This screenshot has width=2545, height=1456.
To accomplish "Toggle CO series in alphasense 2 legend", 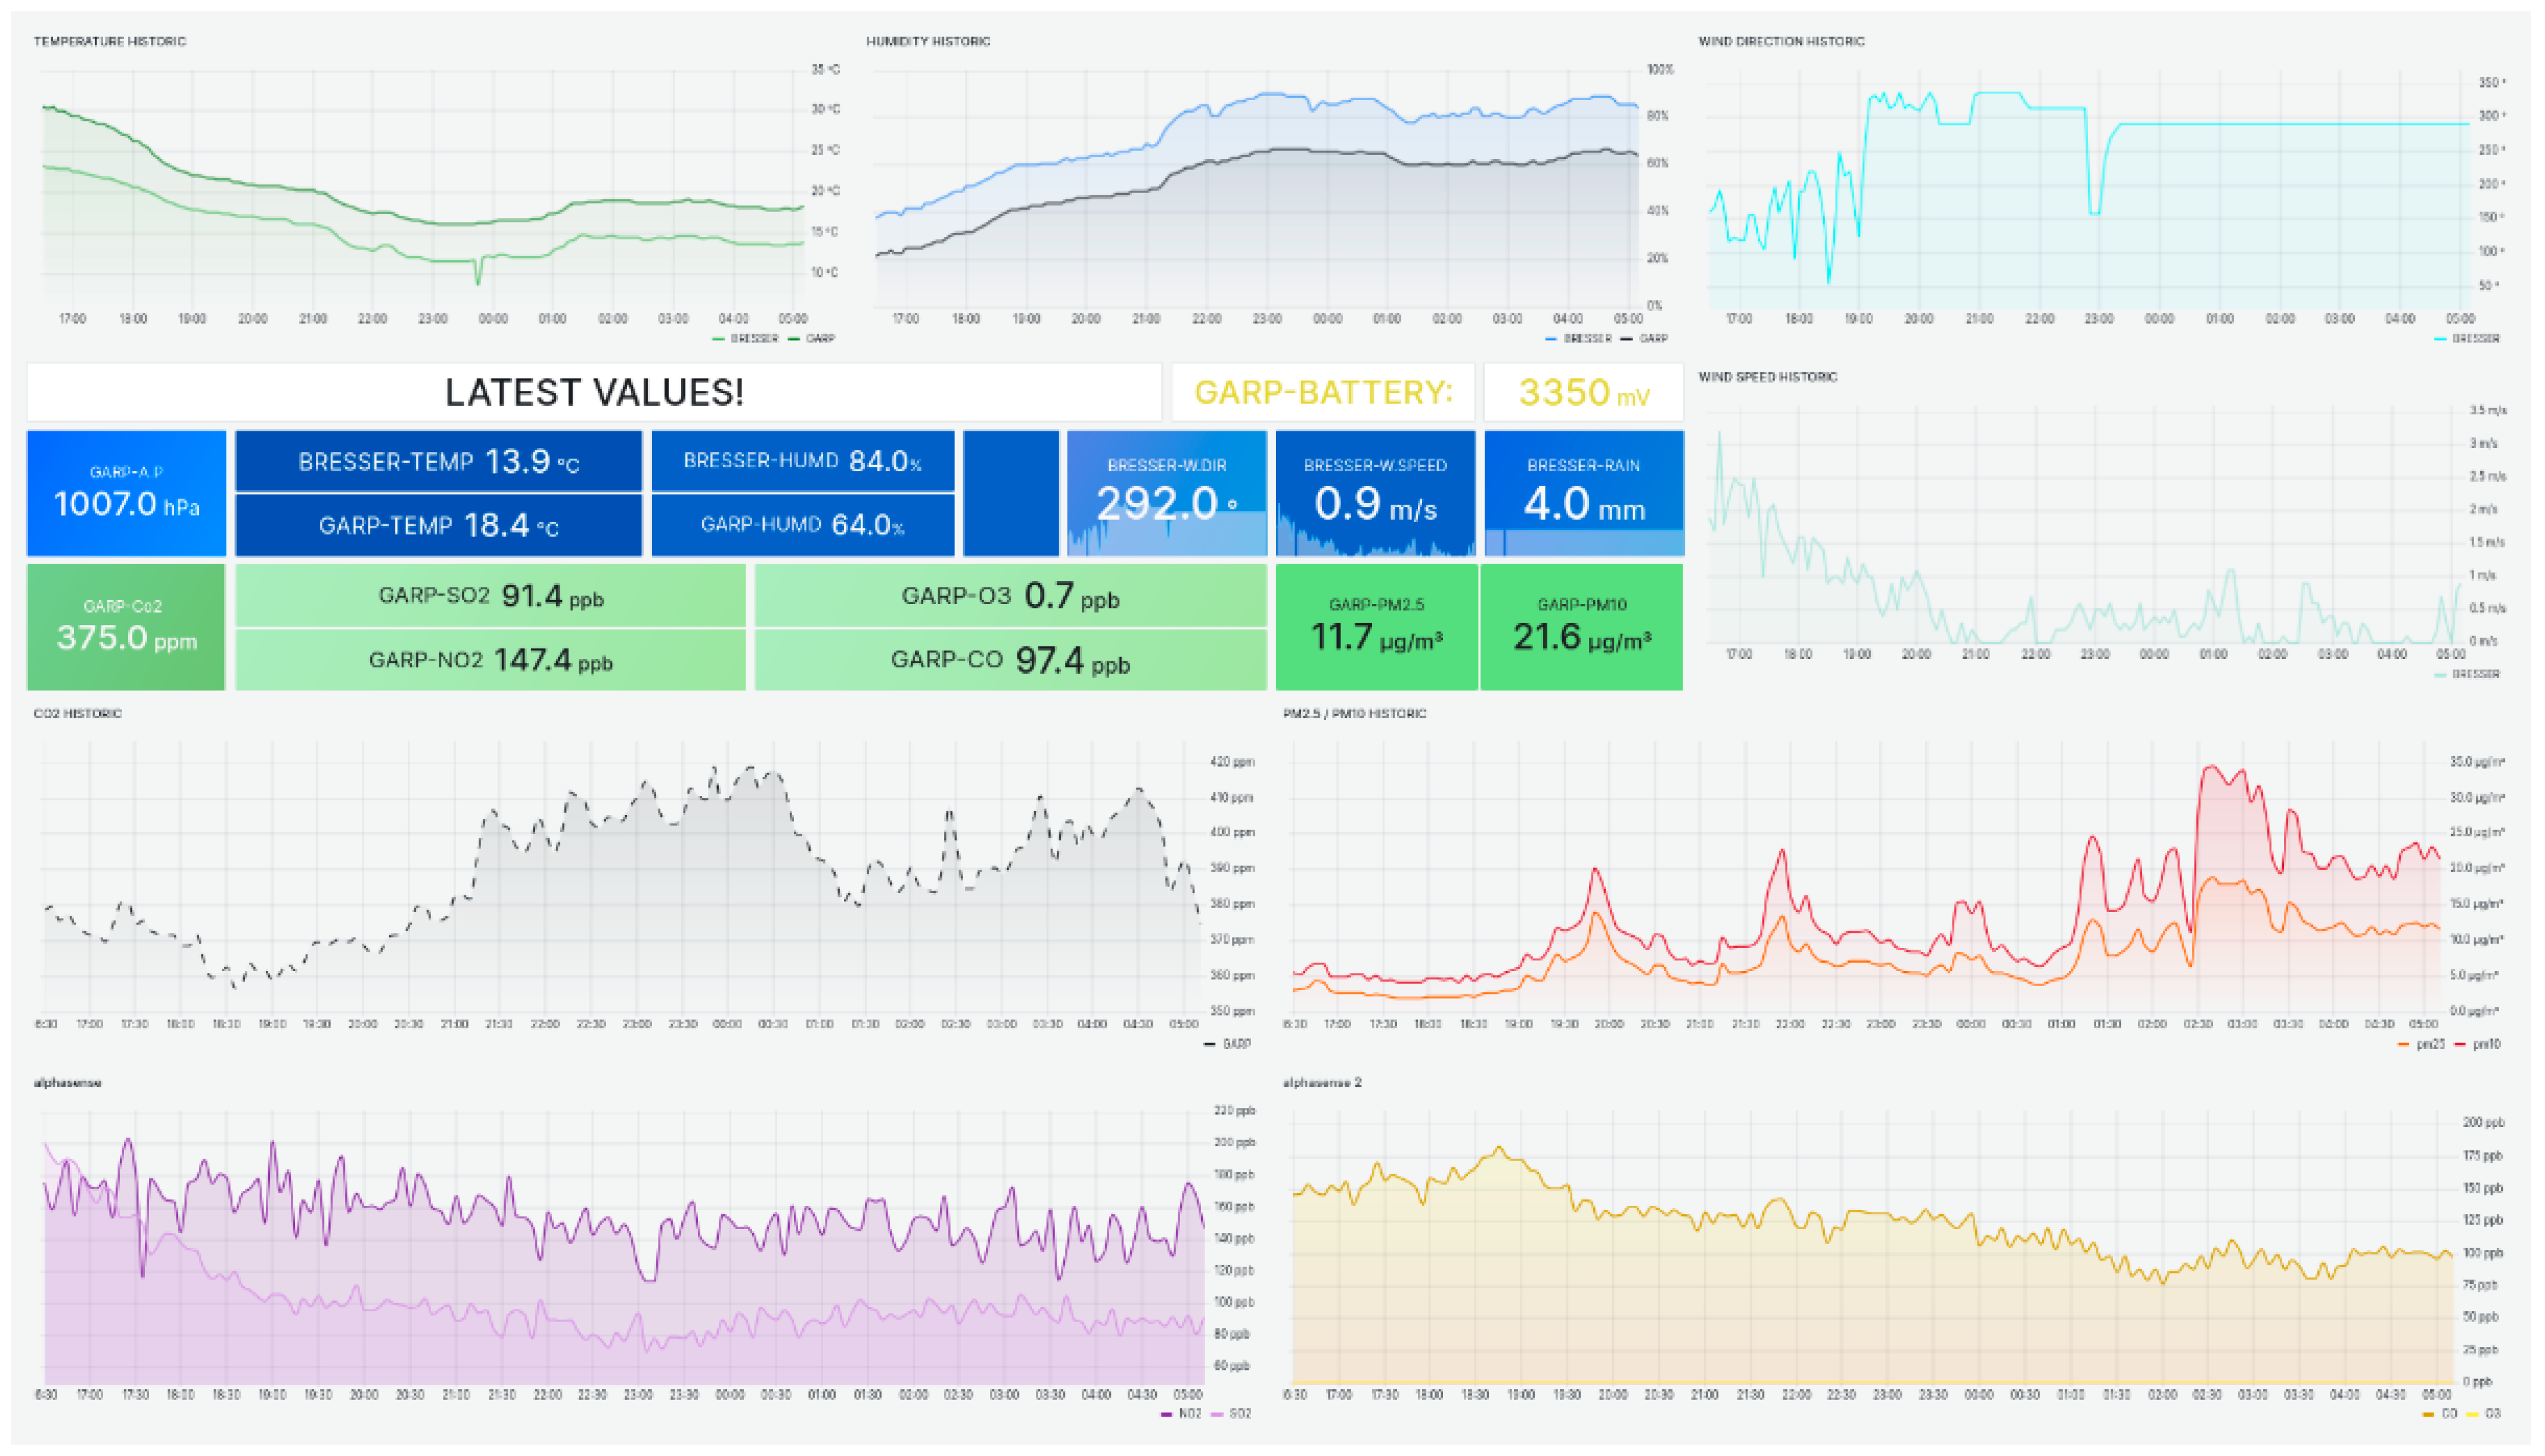I will pos(2449,1414).
